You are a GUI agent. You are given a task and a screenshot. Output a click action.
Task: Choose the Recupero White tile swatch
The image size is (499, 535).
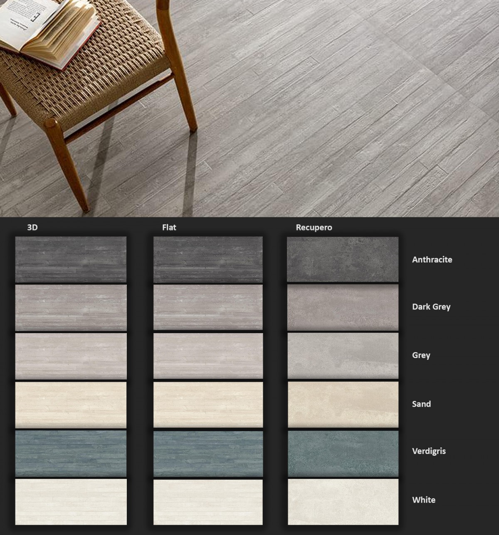[x=343, y=502]
